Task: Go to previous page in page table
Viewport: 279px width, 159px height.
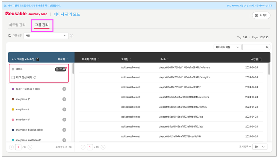Action: click(x=83, y=147)
